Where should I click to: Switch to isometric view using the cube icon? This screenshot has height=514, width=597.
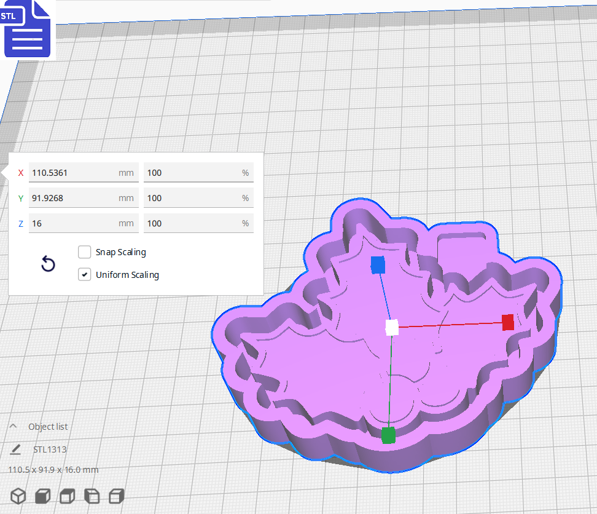pos(18,496)
